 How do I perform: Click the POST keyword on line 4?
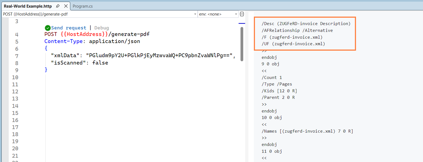tap(50, 34)
